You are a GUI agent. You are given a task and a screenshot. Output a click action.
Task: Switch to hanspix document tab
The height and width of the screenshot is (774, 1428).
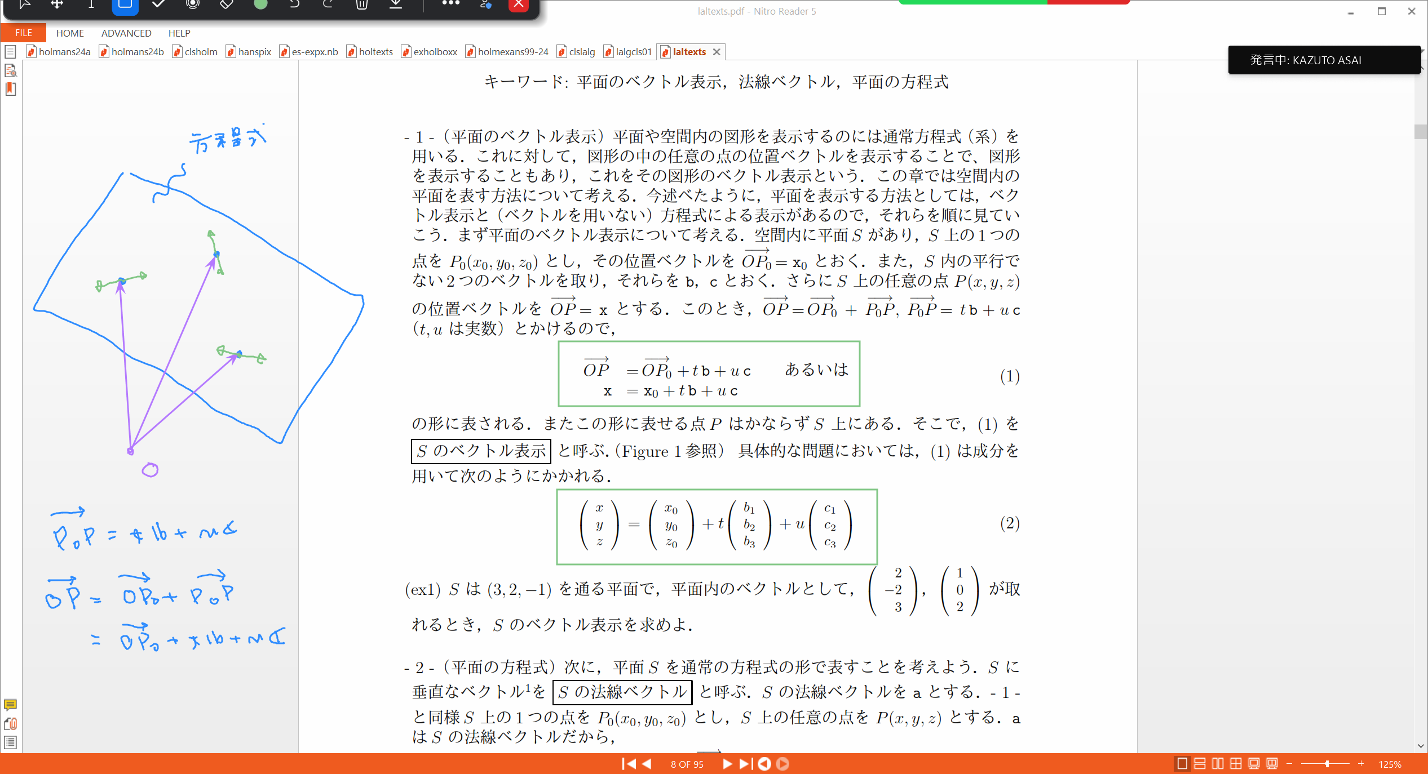click(249, 52)
